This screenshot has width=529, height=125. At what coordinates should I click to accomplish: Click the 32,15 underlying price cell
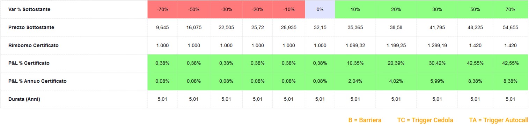click(x=320, y=27)
